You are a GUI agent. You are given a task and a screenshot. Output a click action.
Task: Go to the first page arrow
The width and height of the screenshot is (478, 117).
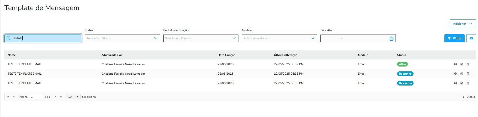coord(8,97)
